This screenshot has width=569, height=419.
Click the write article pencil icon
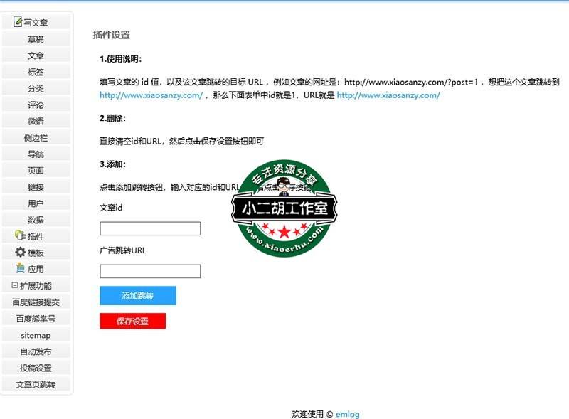point(18,22)
